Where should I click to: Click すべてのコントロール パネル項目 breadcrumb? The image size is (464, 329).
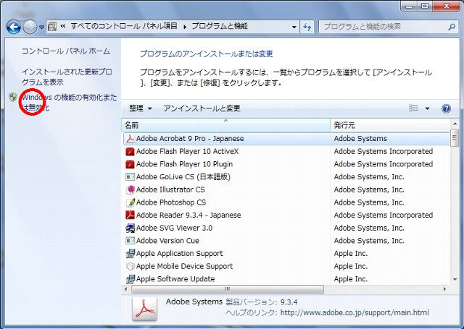click(124, 26)
